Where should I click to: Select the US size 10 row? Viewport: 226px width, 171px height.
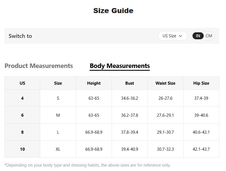22,149
